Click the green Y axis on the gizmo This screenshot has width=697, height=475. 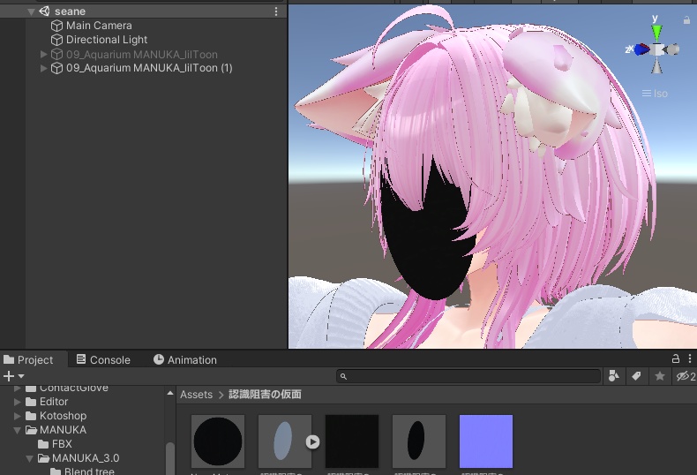pos(656,33)
